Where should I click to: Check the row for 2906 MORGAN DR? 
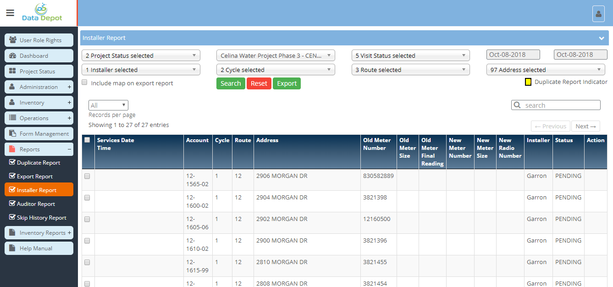coord(87,176)
